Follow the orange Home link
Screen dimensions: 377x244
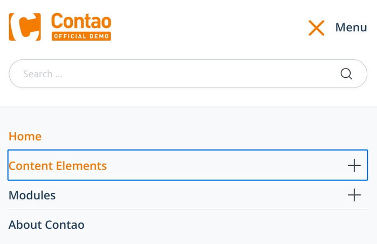25,137
